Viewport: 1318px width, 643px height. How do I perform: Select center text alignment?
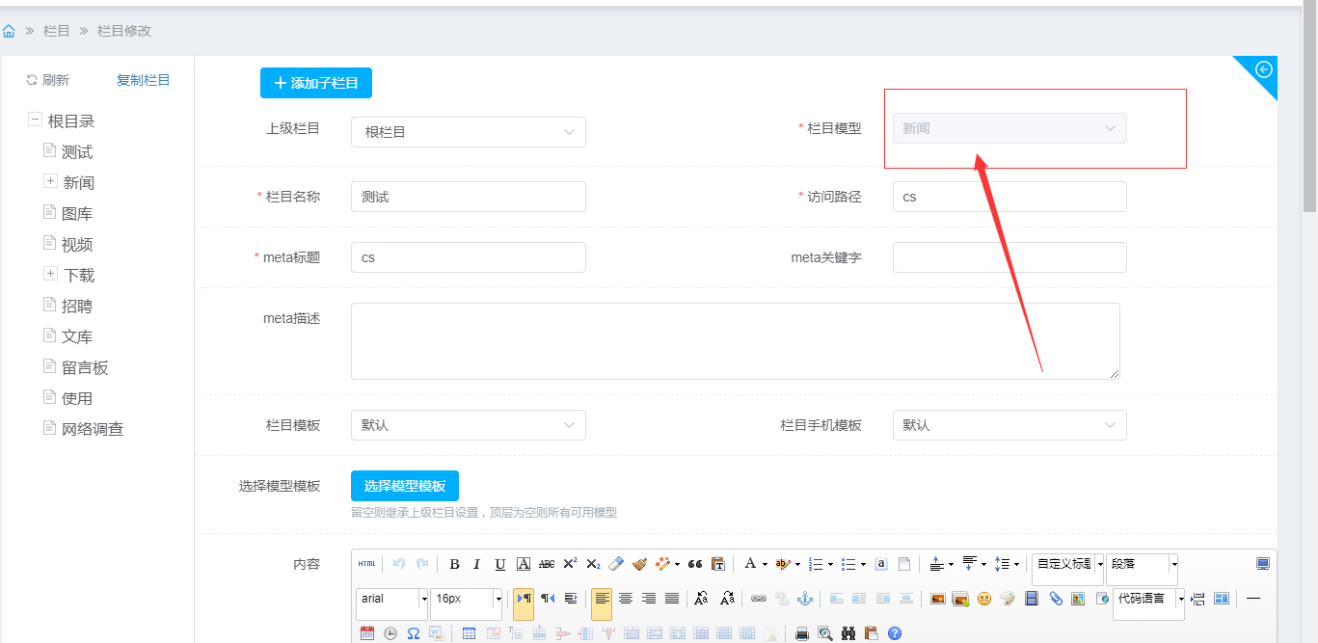[626, 599]
